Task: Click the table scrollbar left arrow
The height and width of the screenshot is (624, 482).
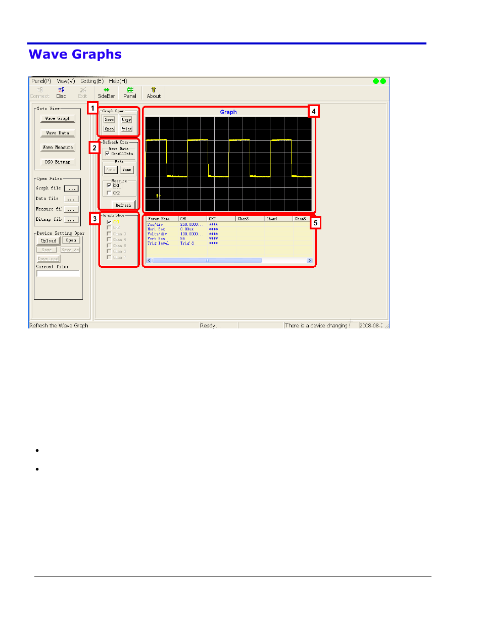Action: click(x=149, y=261)
